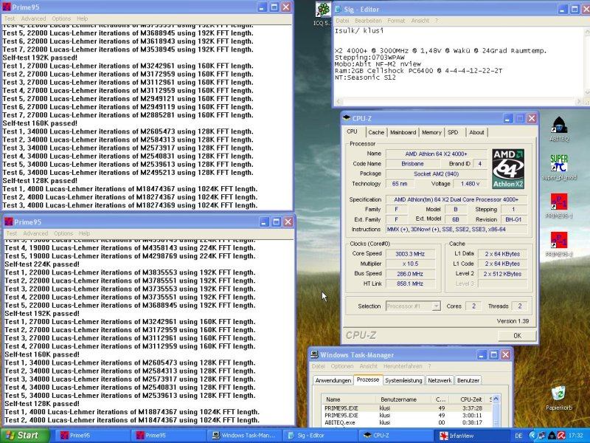Screen dimensions: 590x443
Task: Activate Sig - Editor taskbar button
Action: 320,436
